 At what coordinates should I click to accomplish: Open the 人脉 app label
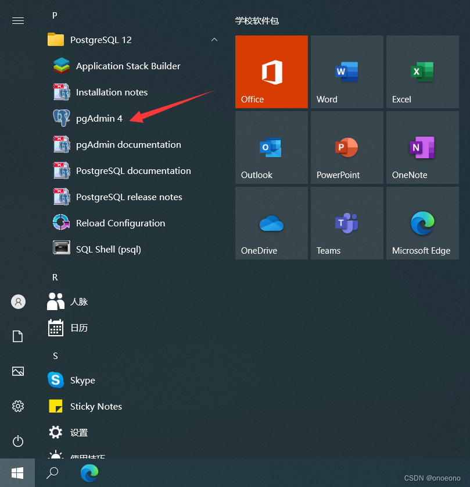pos(79,301)
